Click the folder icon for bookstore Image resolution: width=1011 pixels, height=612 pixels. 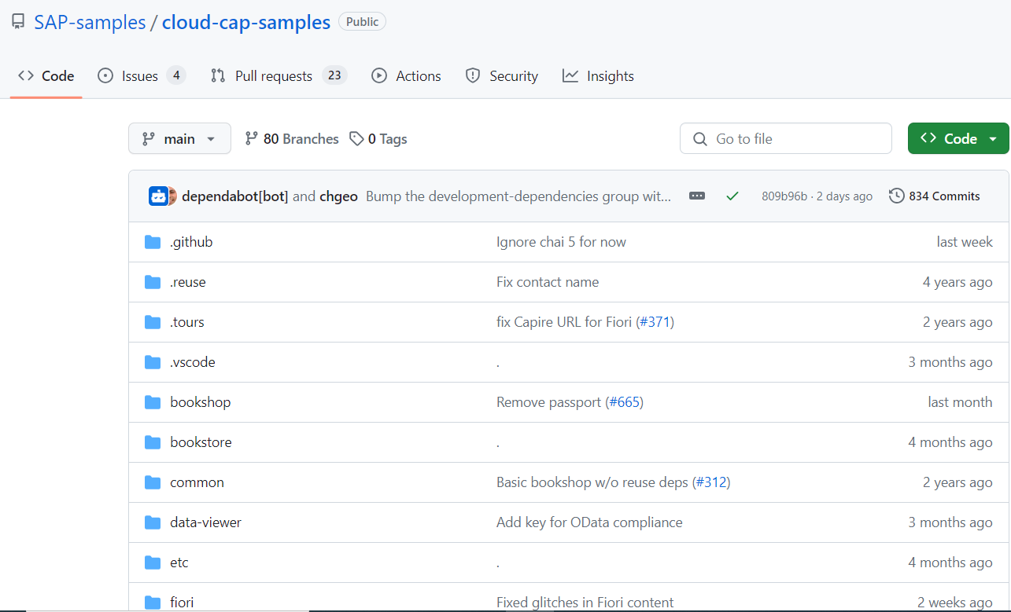[153, 442]
